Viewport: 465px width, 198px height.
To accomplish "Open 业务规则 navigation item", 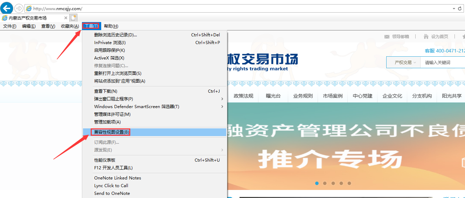I will tap(303, 96).
